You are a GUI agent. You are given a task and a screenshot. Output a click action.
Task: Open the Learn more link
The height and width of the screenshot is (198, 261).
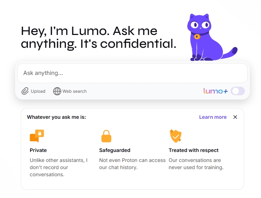click(x=213, y=117)
